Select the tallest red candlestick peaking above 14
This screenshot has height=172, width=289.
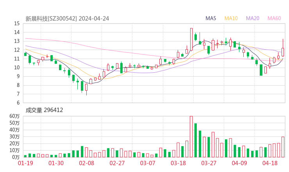coord(191,39)
